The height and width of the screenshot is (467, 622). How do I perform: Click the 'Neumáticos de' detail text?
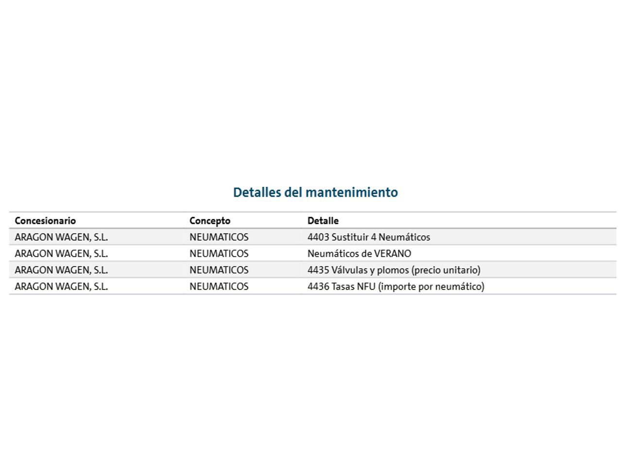pyautogui.click(x=340, y=253)
